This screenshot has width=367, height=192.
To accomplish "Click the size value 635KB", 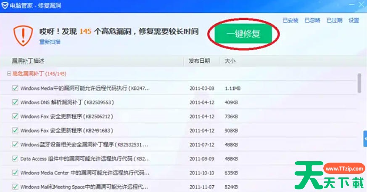I will point(231,173).
